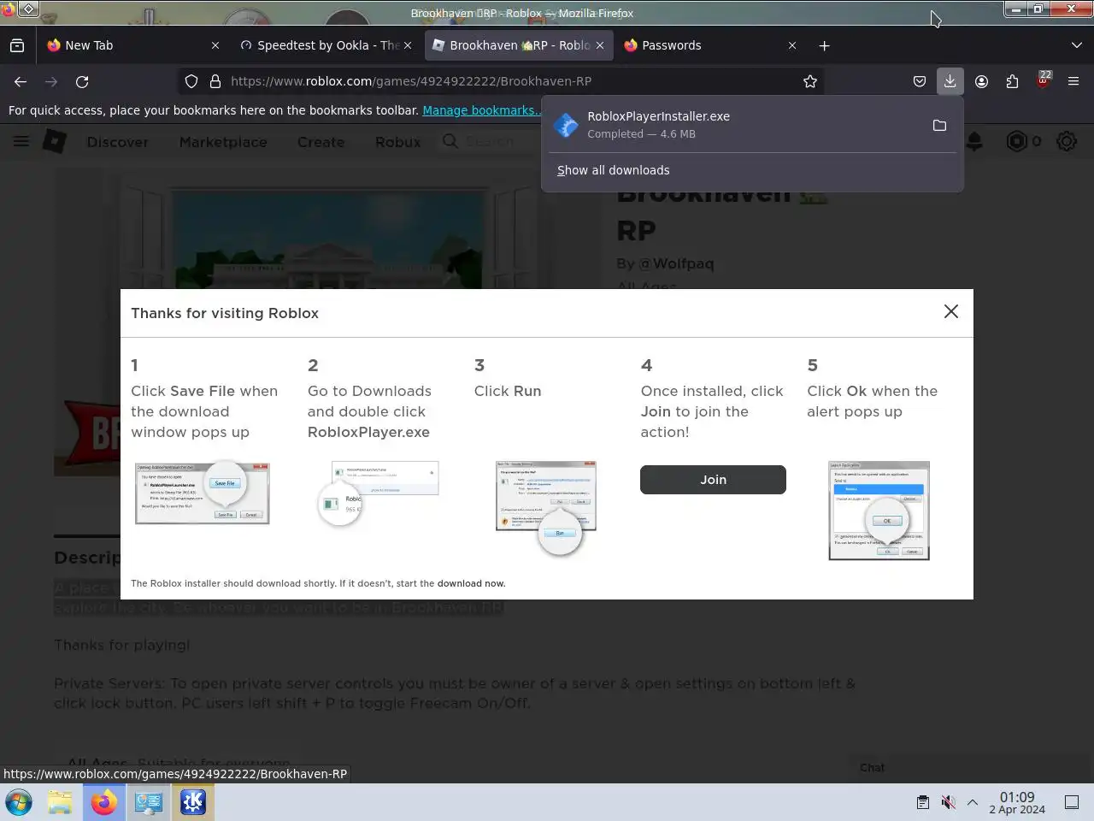
Task: Close the Brookhaven RP tab
Action: (x=600, y=45)
